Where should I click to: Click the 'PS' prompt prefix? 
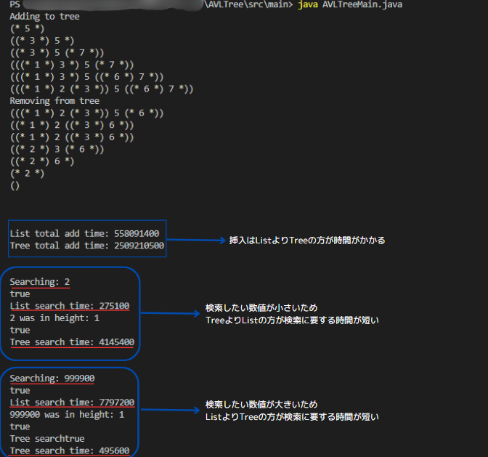15,4
